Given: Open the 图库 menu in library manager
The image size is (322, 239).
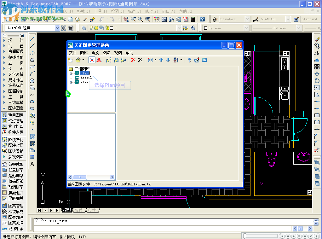Looking at the screenshot, I should point(84,53).
